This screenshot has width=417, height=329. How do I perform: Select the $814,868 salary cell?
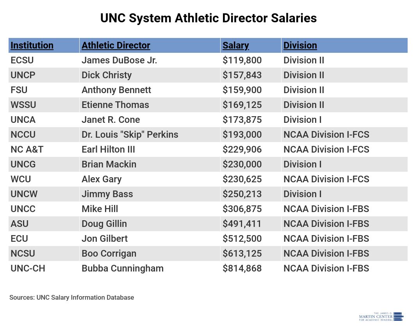[x=242, y=268]
